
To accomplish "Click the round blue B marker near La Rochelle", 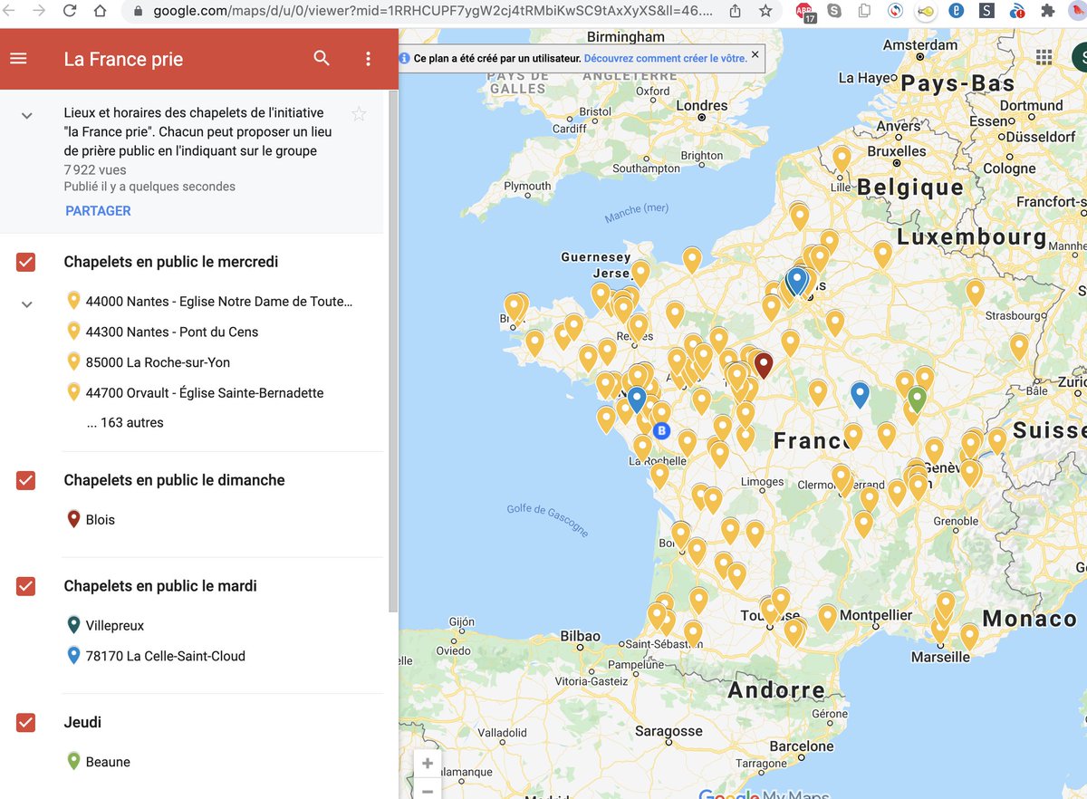I will [x=662, y=430].
